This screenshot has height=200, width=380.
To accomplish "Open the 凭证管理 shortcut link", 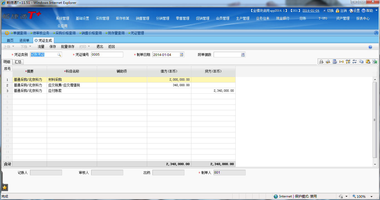I will (137, 33).
